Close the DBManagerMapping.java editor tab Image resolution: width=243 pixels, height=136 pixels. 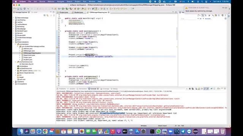click(109, 12)
